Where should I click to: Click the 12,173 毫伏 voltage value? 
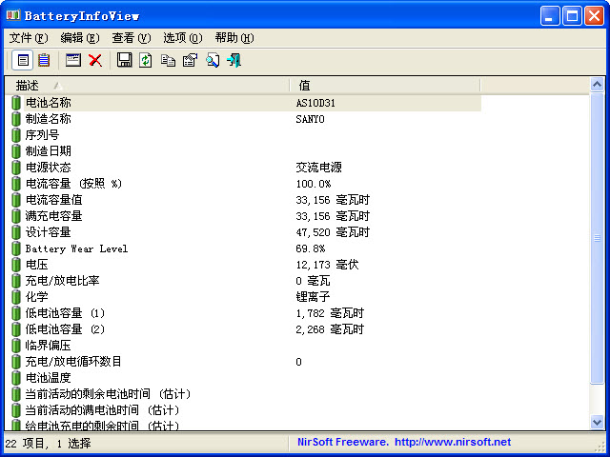coord(327,265)
